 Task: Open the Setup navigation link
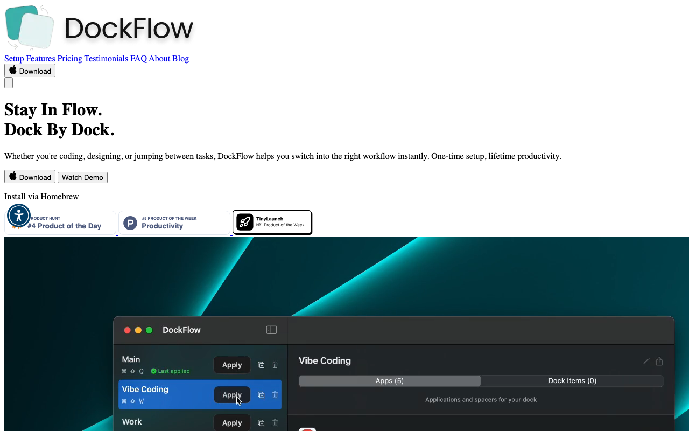[x=14, y=59]
